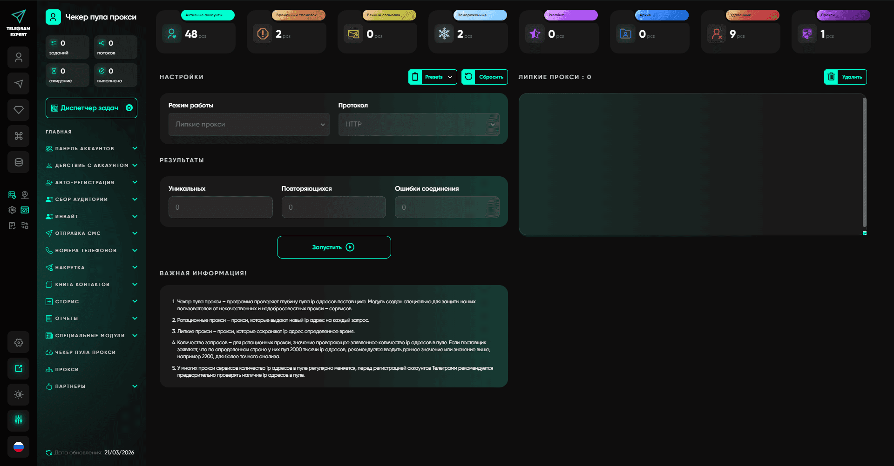Click the equalizer sliders icon button

(19, 420)
